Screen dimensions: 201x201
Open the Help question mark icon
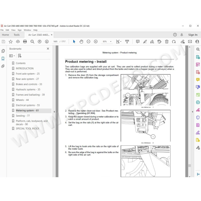[175, 35]
